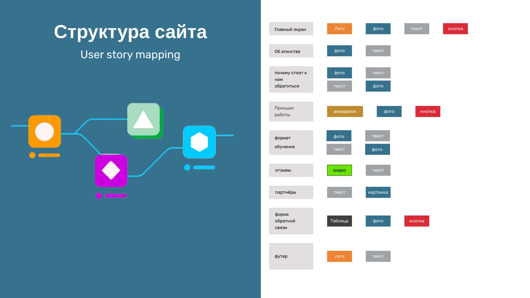
Task: Click the orange 'Лого' block
Action: [x=339, y=29]
